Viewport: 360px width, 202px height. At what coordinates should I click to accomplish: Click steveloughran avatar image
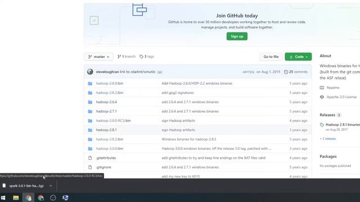click(90, 72)
